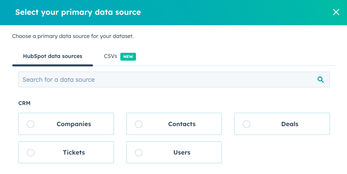Screen dimensions: 347x174
Task: Select the Contacts radio button
Action: coord(139,124)
